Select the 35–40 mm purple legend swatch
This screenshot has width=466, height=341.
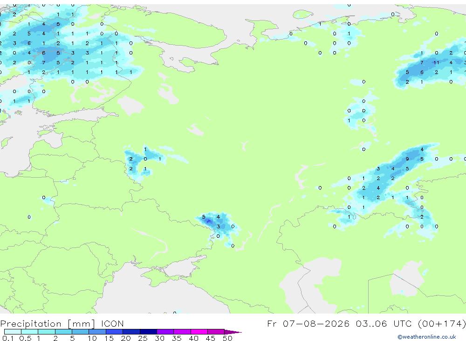[182, 332]
